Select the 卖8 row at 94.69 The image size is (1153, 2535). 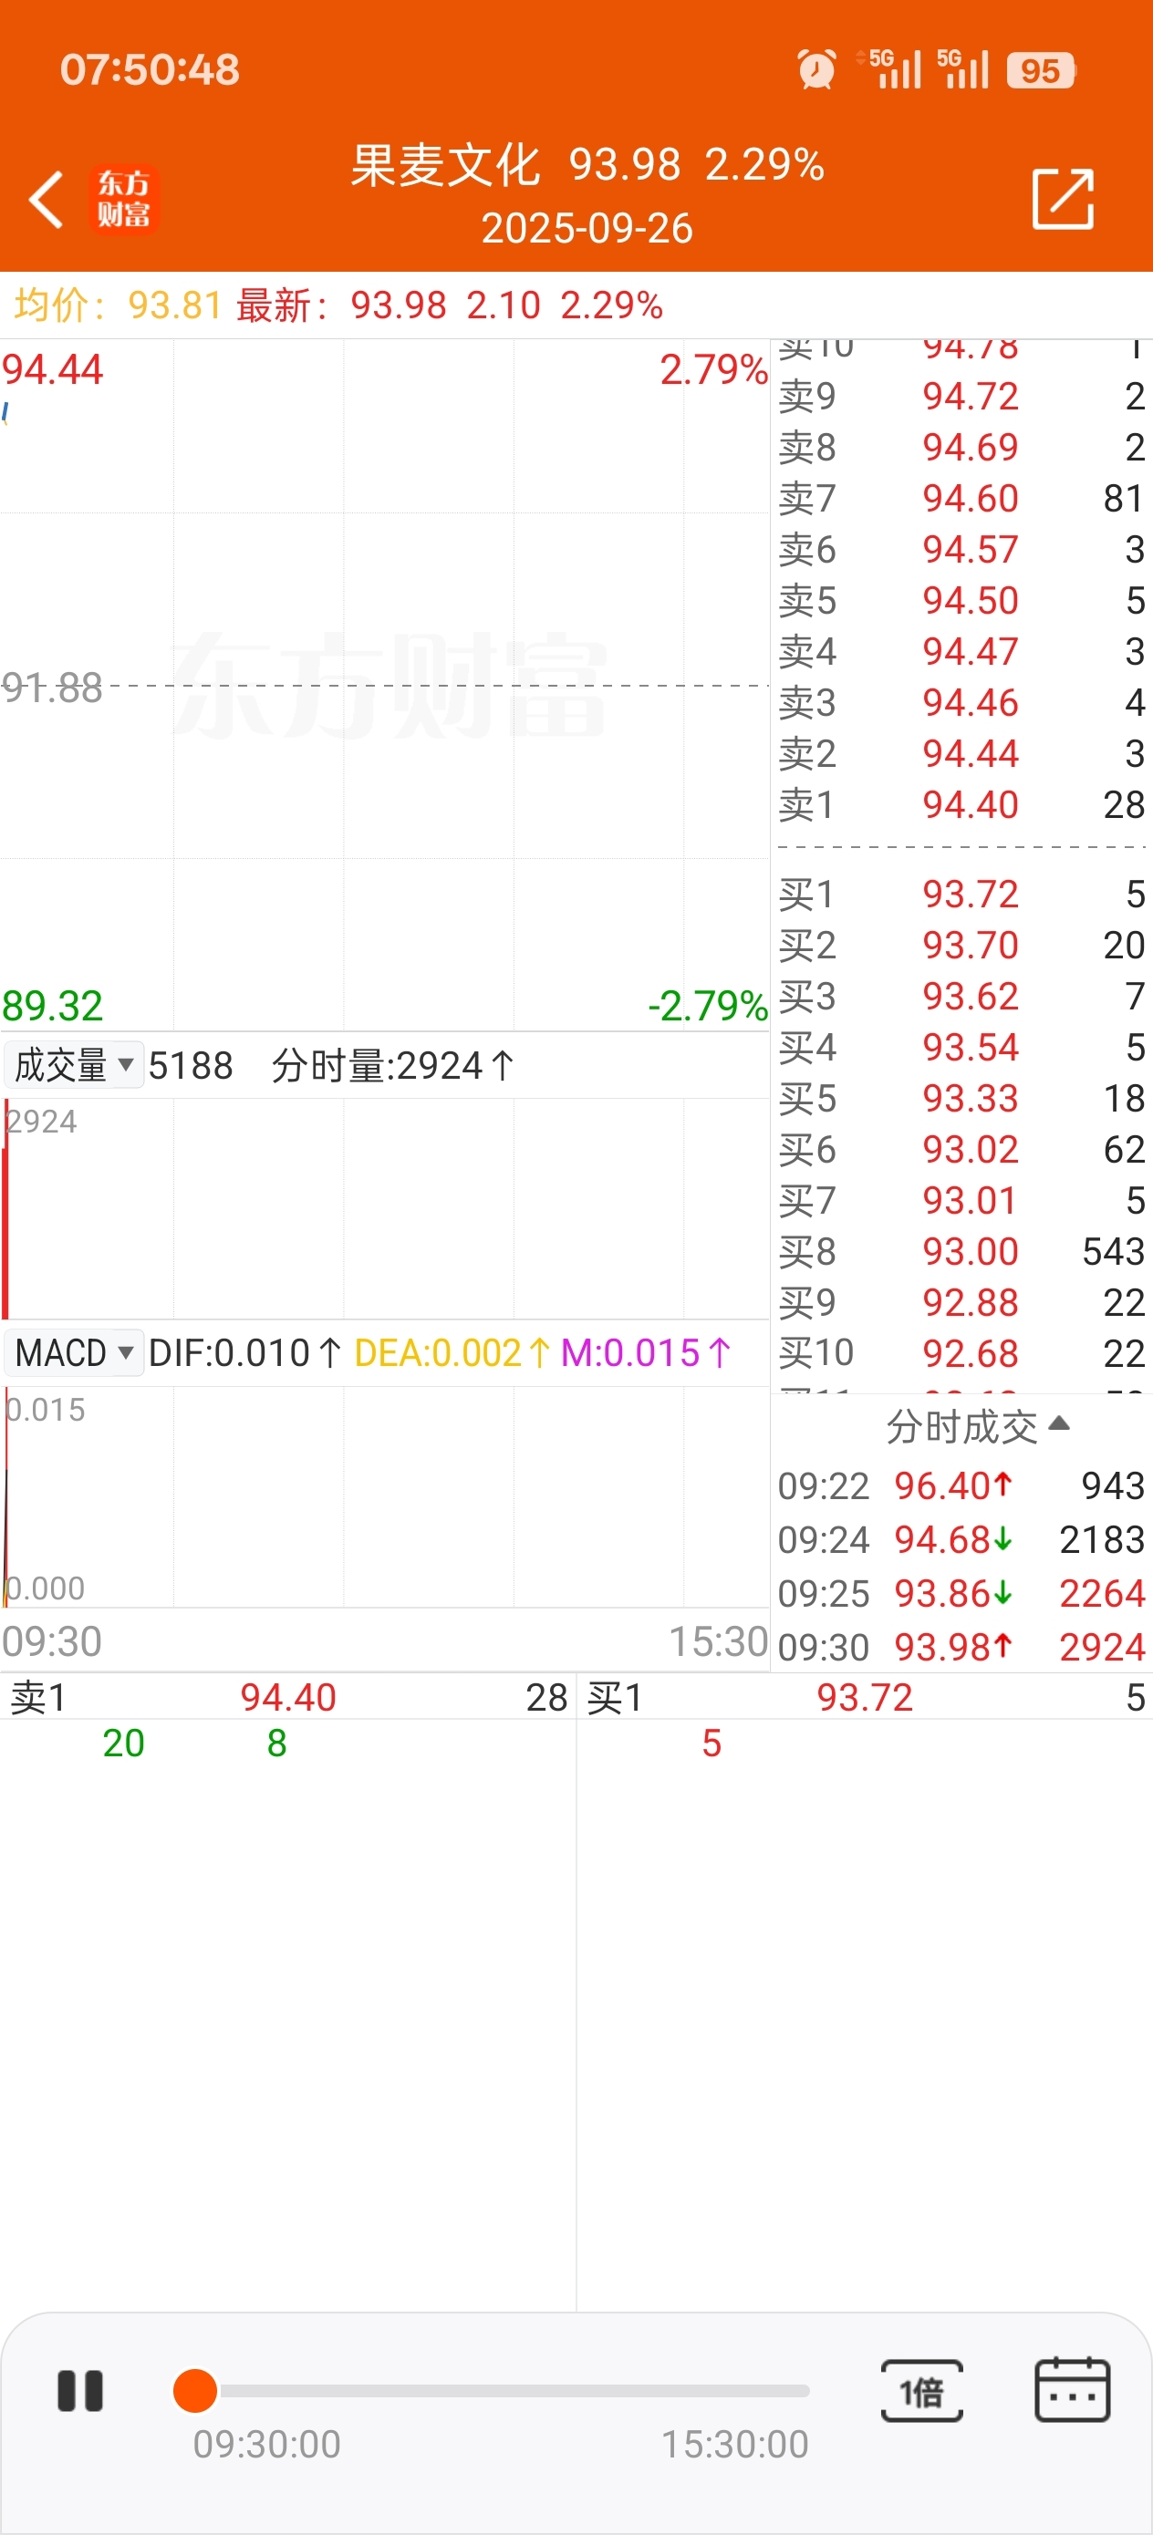pyautogui.click(x=961, y=447)
